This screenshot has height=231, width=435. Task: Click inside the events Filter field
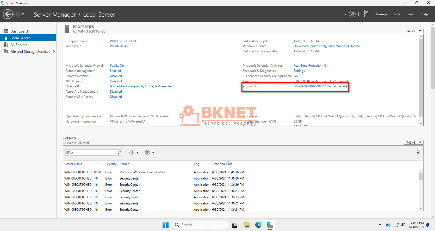pos(91,152)
